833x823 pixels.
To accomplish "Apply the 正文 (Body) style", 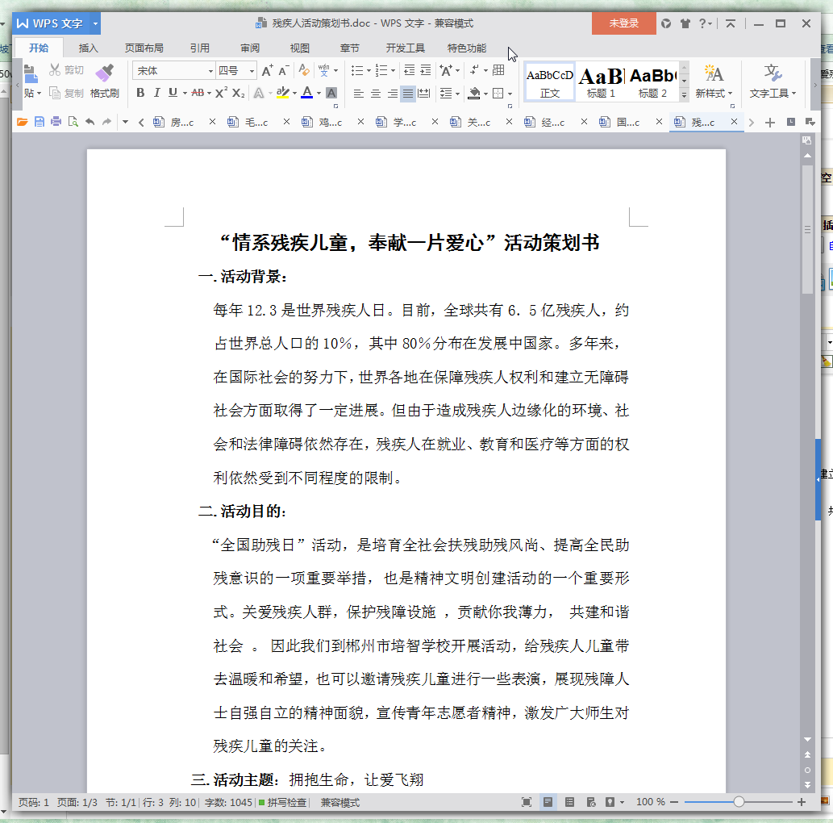I will click(x=550, y=81).
